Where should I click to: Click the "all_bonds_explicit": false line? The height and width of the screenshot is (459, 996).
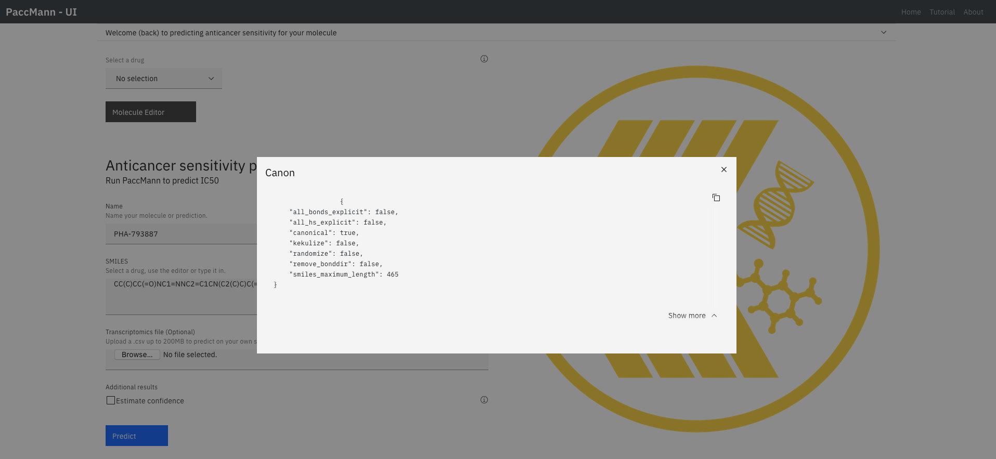tap(344, 212)
